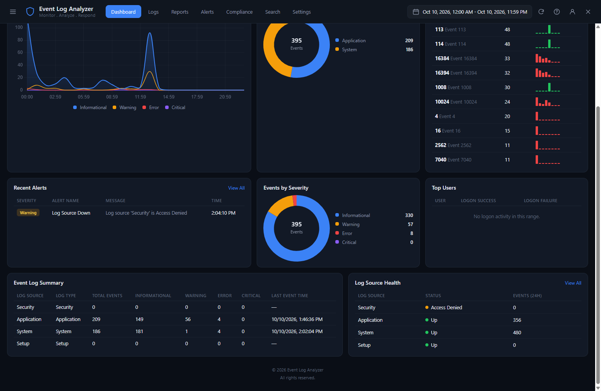Navigate to the Compliance tab

(x=239, y=12)
